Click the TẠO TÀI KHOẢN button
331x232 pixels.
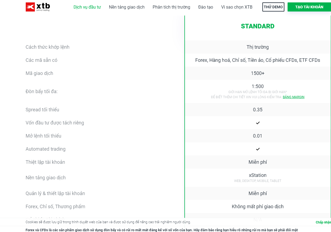(309, 7)
